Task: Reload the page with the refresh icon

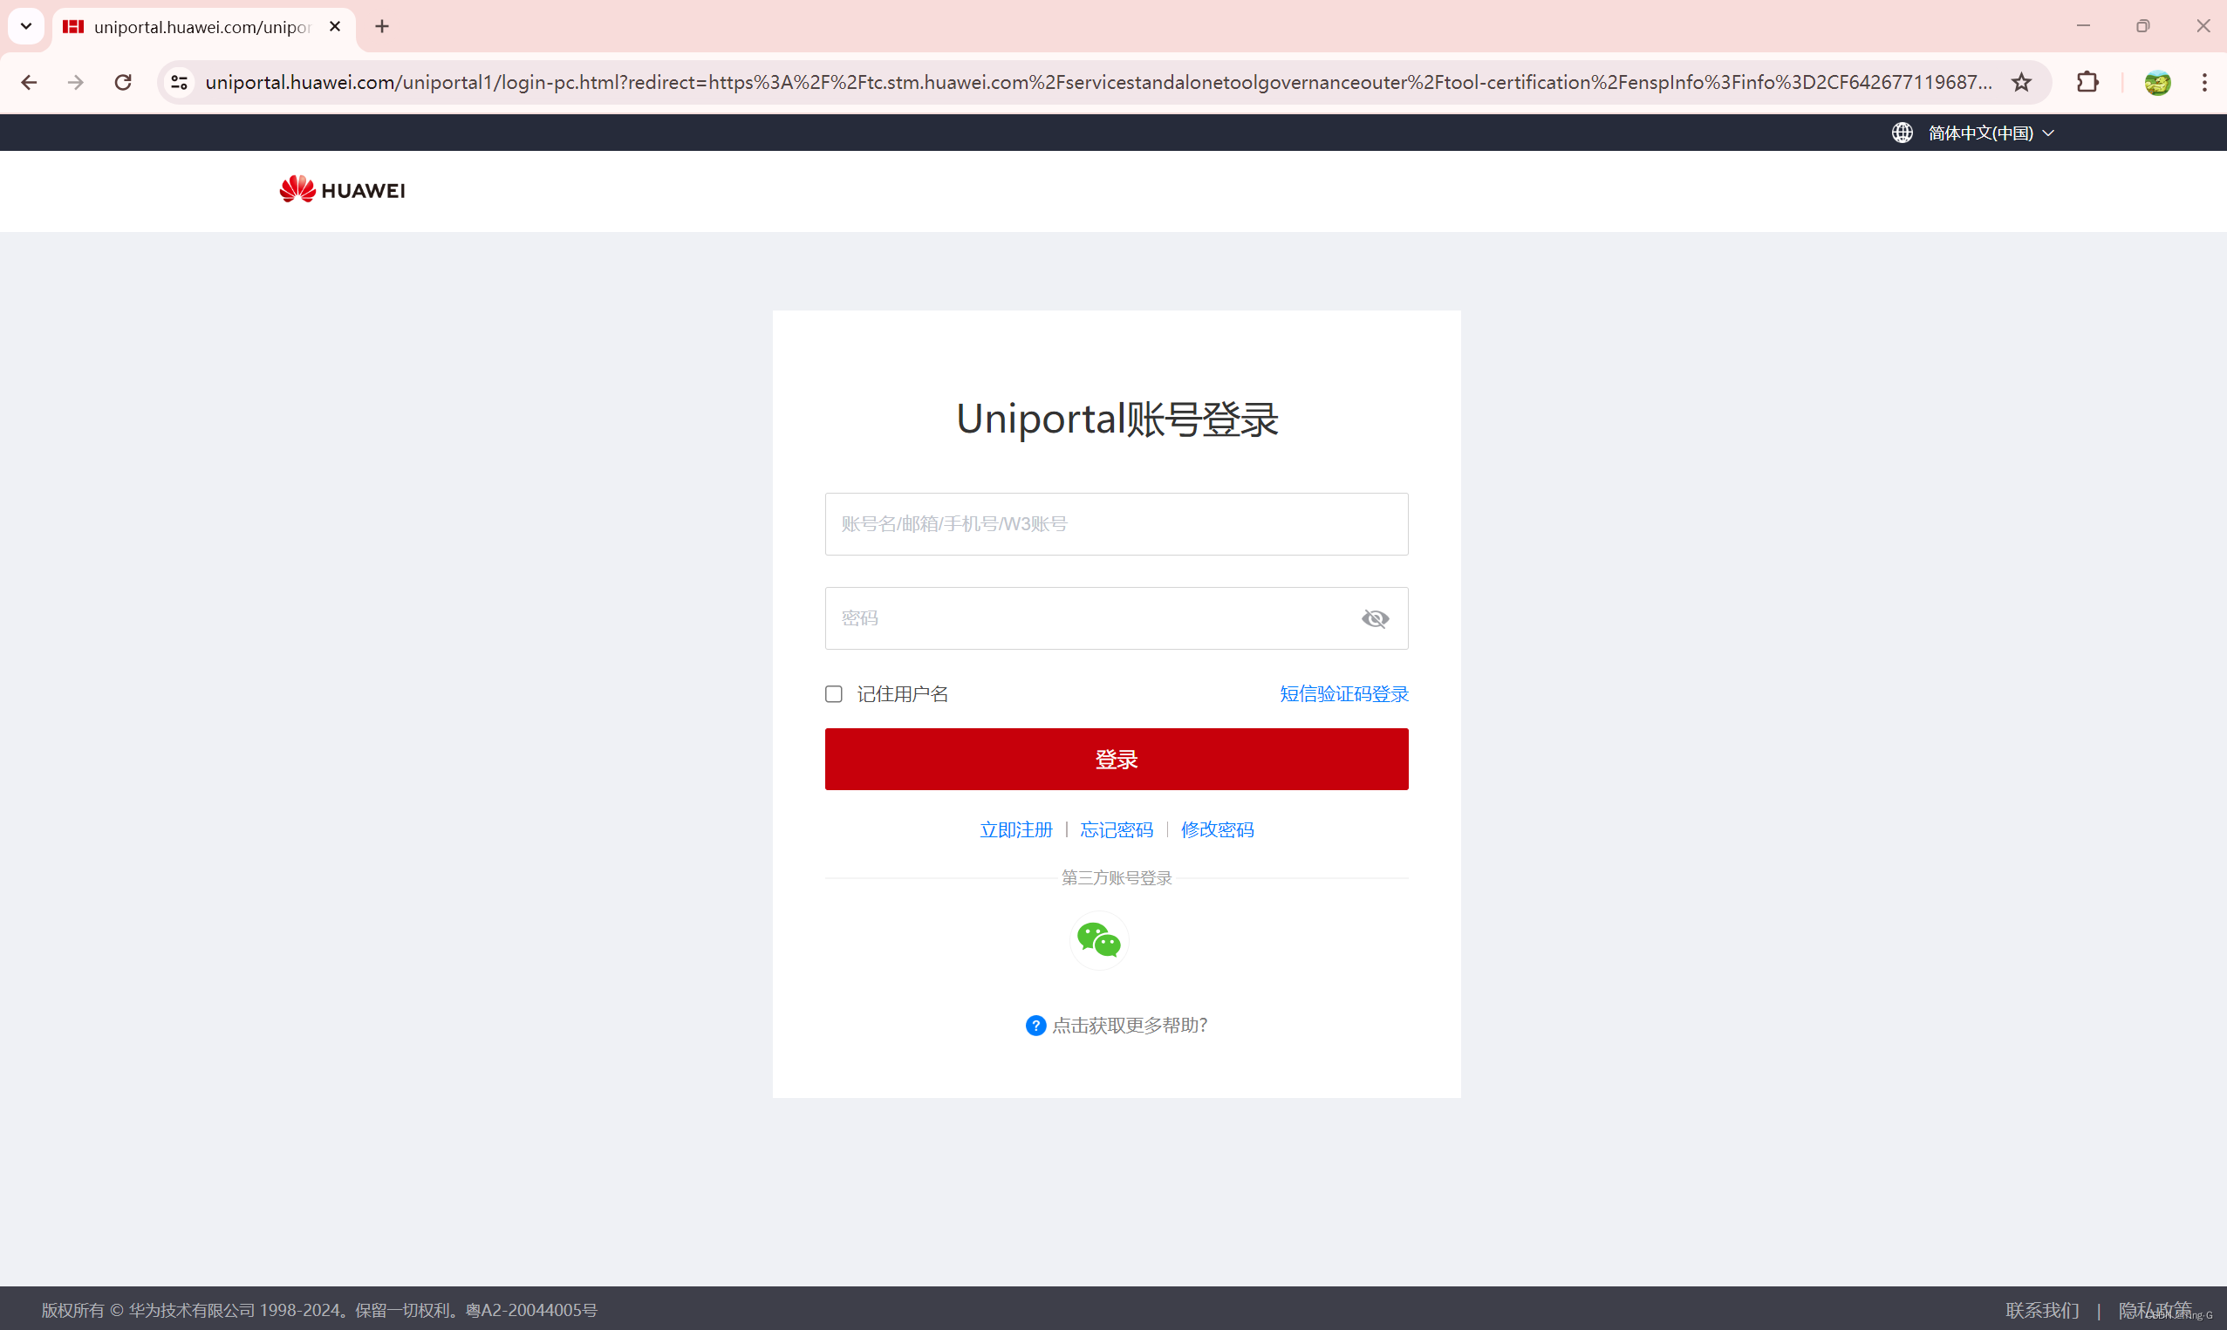Action: click(x=123, y=83)
